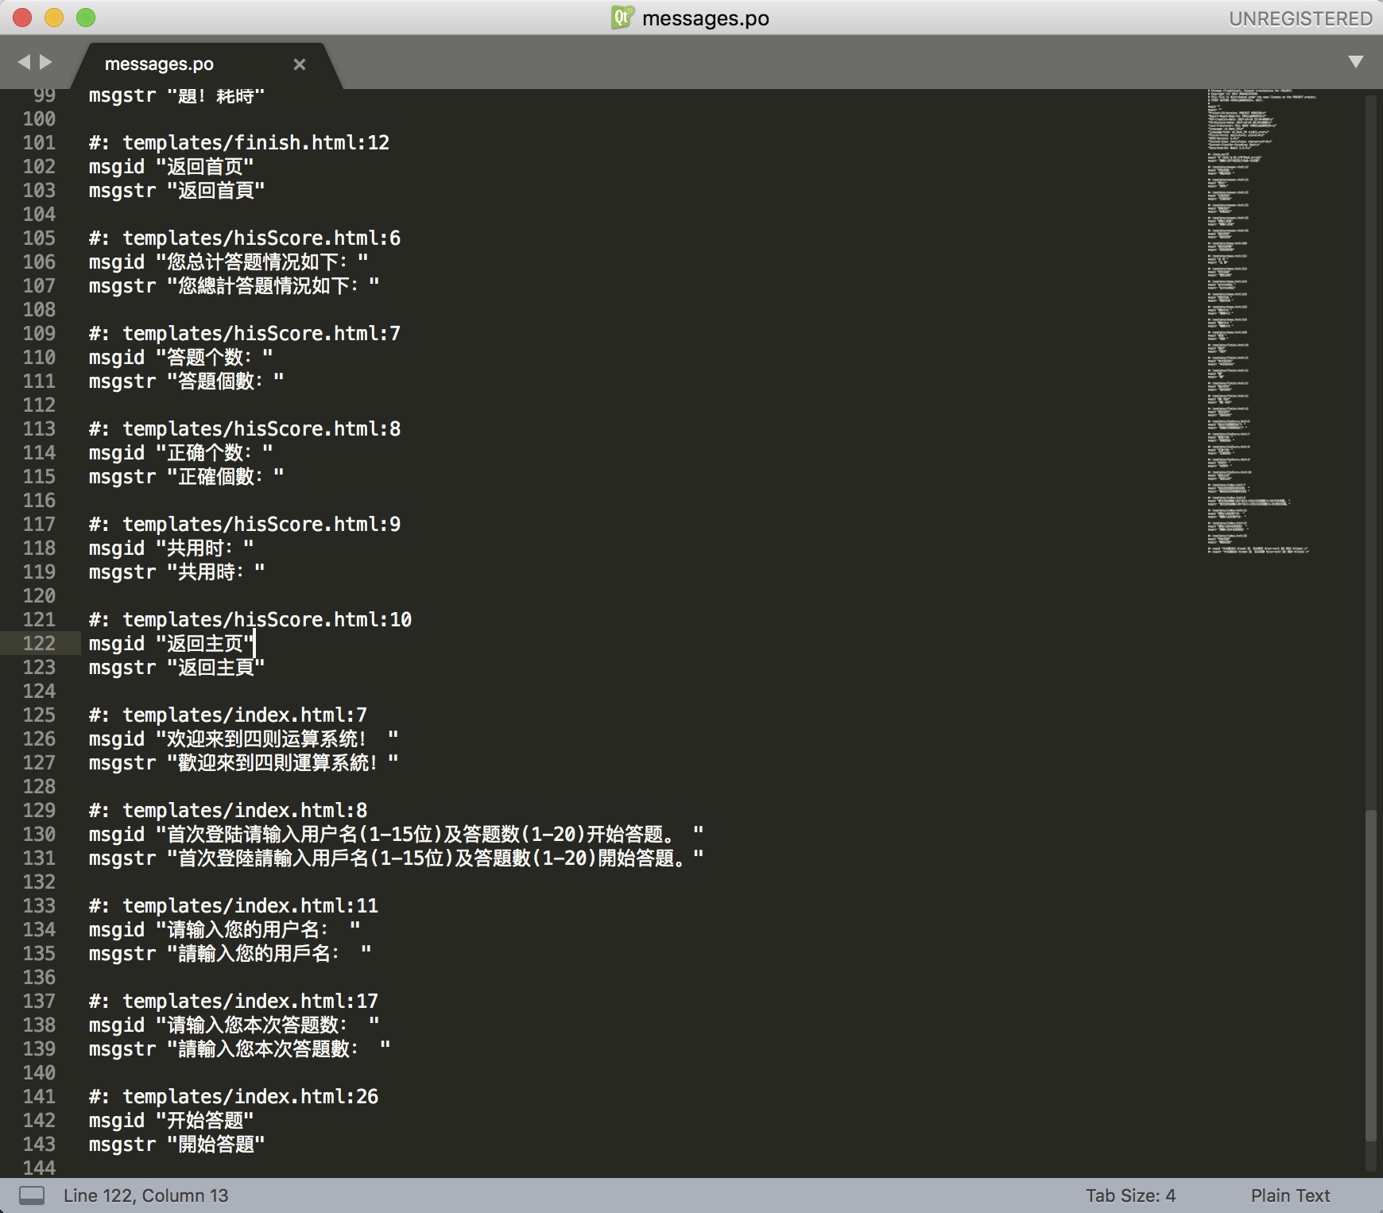Screen dimensions: 1383x1213
Task: Go to the previous tab with left arrow
Action: (x=24, y=62)
